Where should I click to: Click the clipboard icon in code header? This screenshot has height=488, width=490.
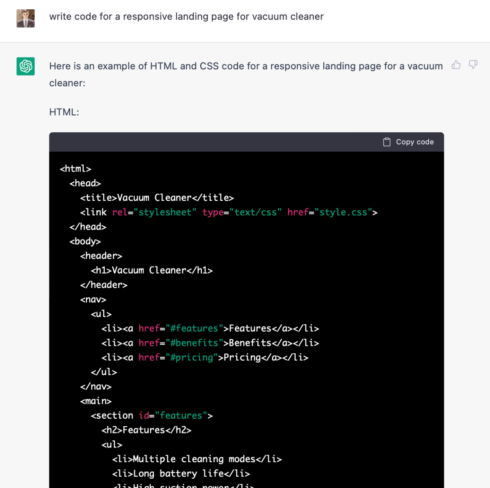pos(387,142)
